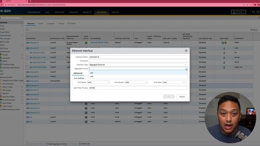Open the ethernet1/9 interface link
The image size is (260, 146).
(34, 99)
